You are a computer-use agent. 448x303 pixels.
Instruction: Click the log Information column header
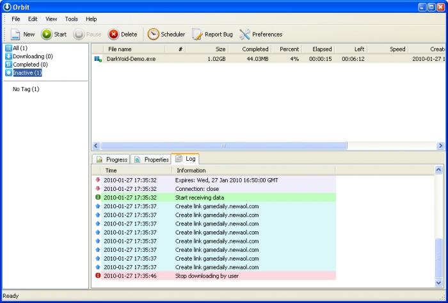point(253,170)
